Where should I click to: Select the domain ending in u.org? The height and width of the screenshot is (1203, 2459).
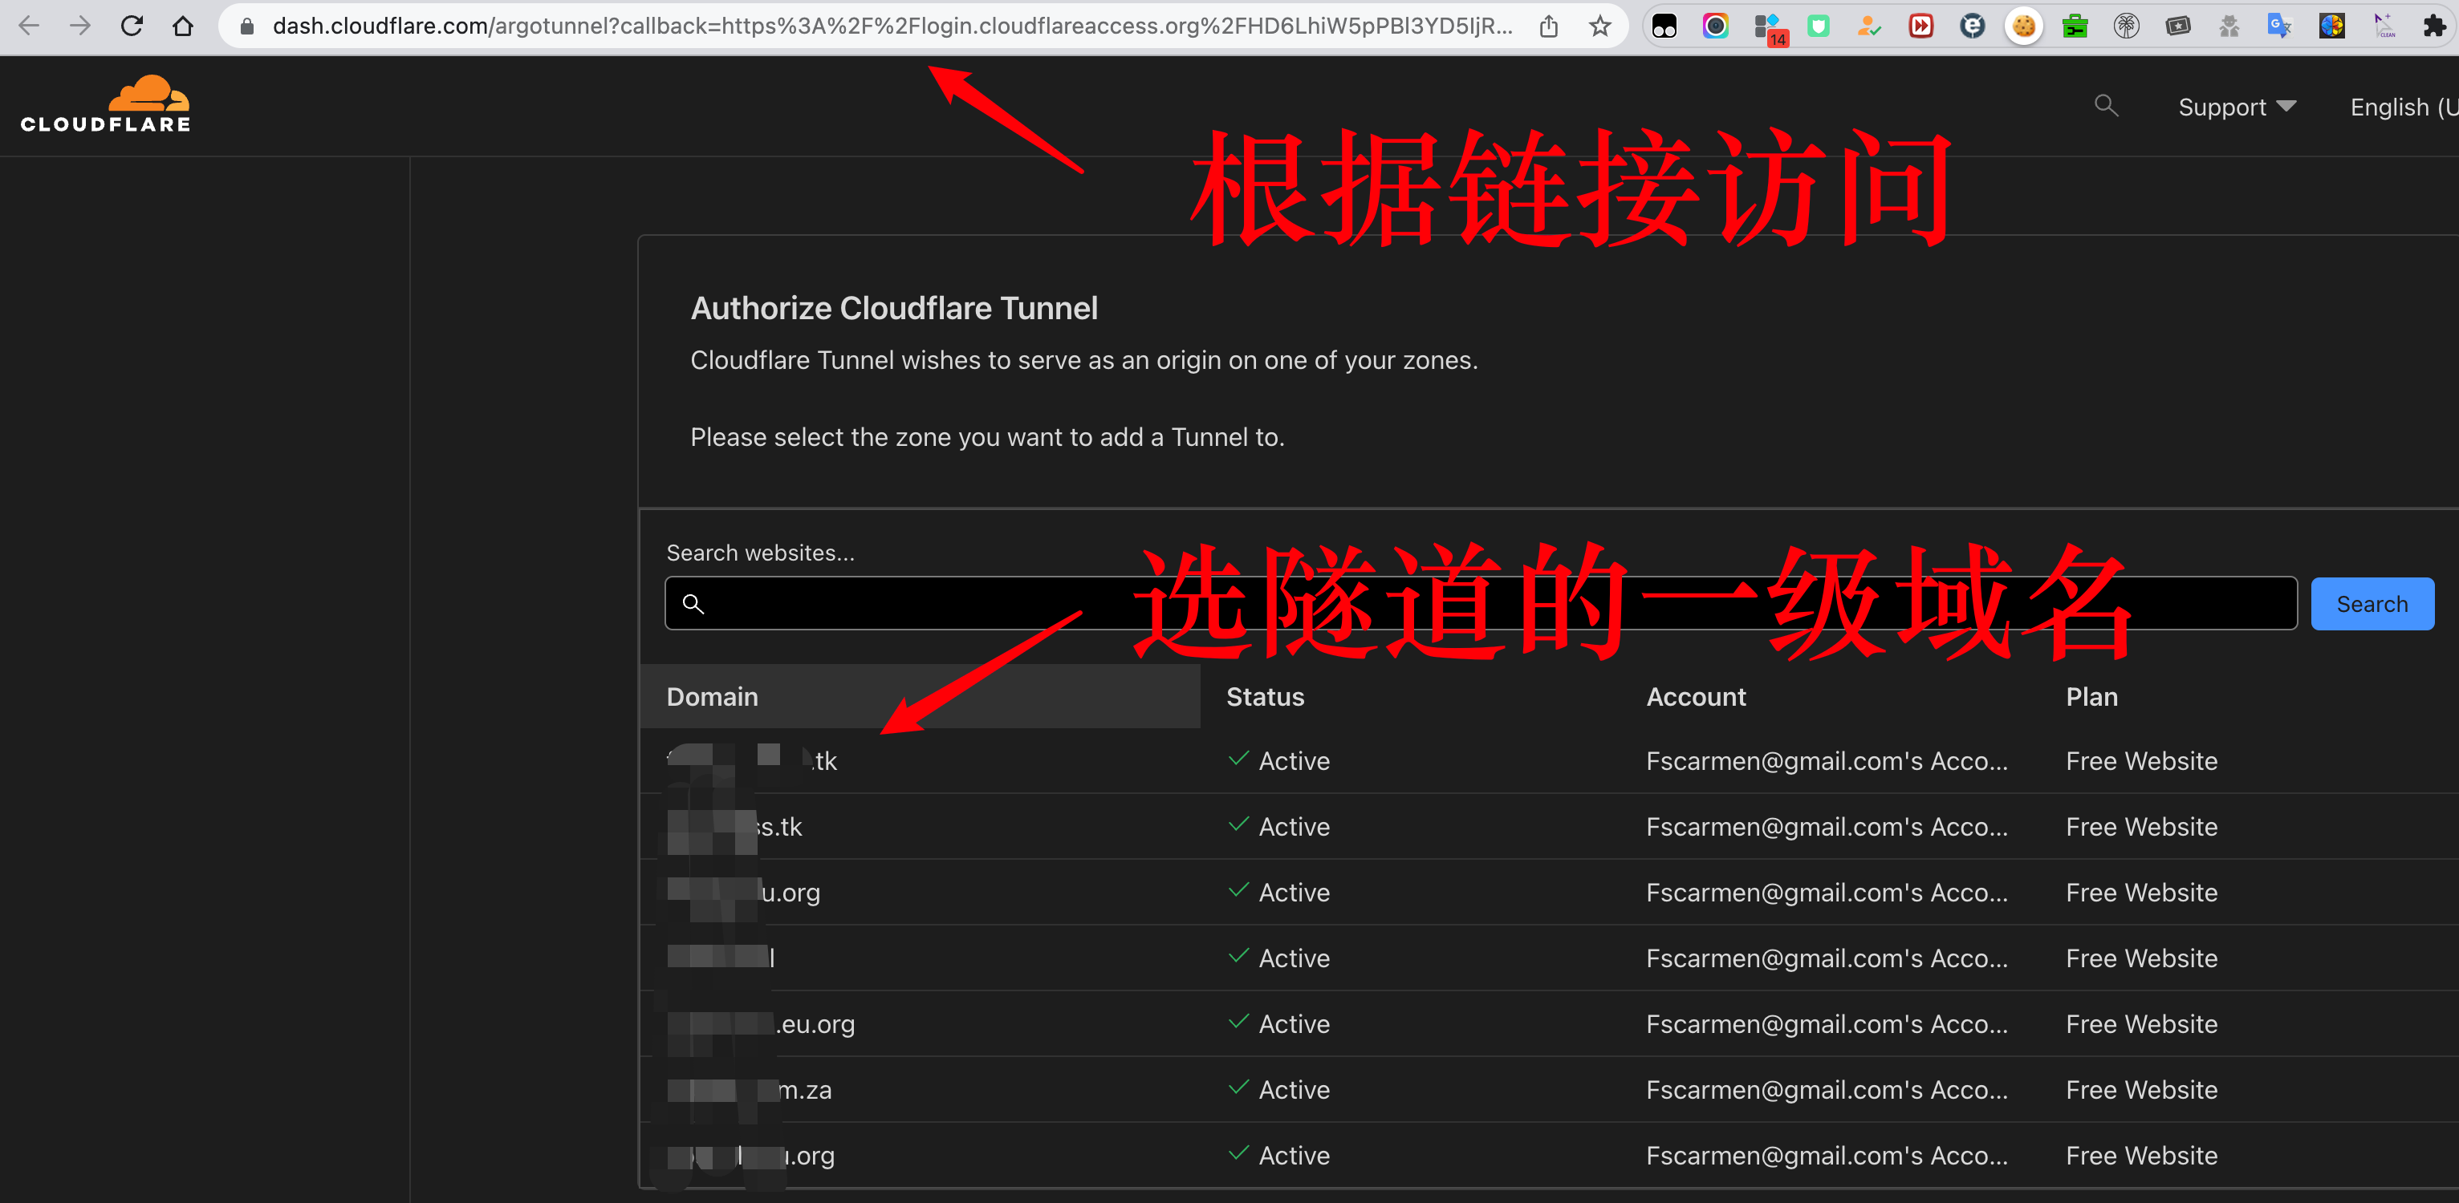(744, 892)
